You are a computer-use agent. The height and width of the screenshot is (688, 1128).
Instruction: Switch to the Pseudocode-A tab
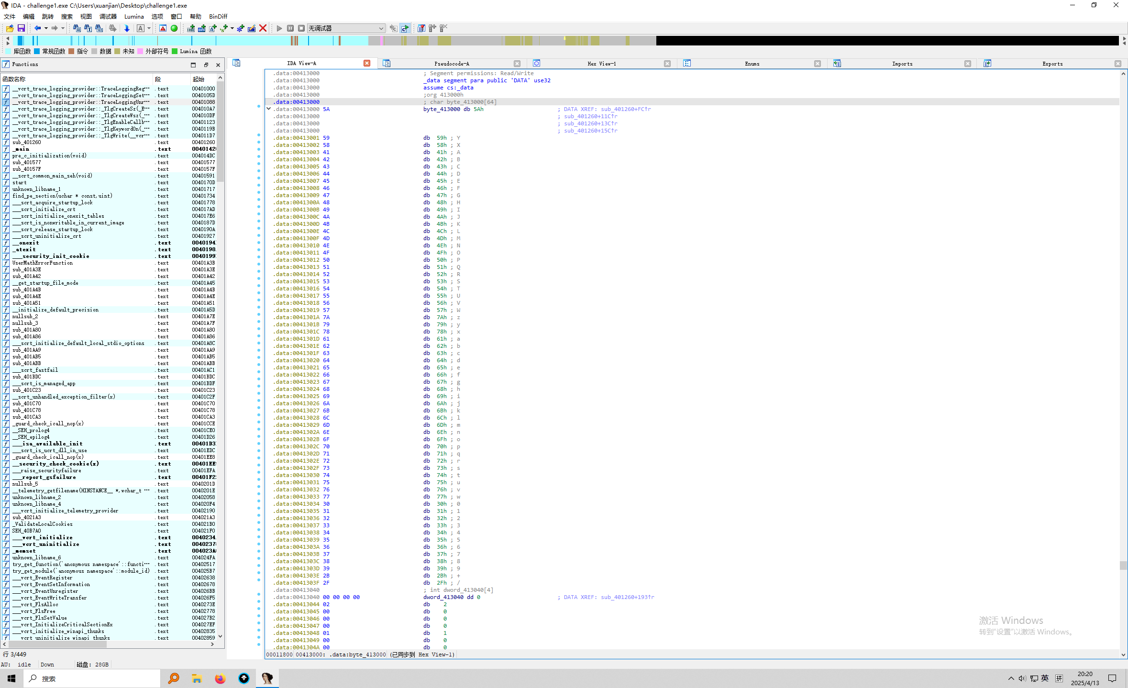click(x=451, y=64)
